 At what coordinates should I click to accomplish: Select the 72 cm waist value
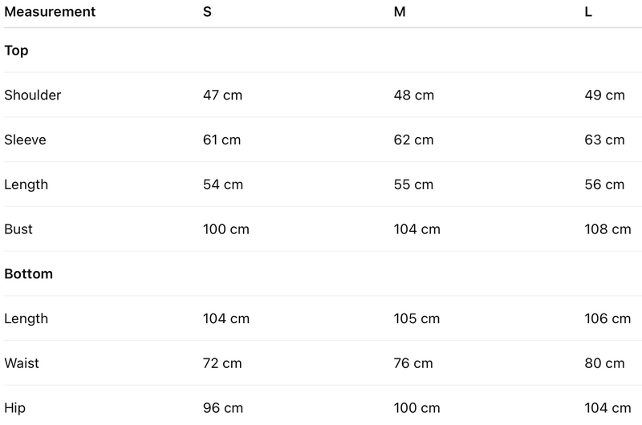[222, 363]
